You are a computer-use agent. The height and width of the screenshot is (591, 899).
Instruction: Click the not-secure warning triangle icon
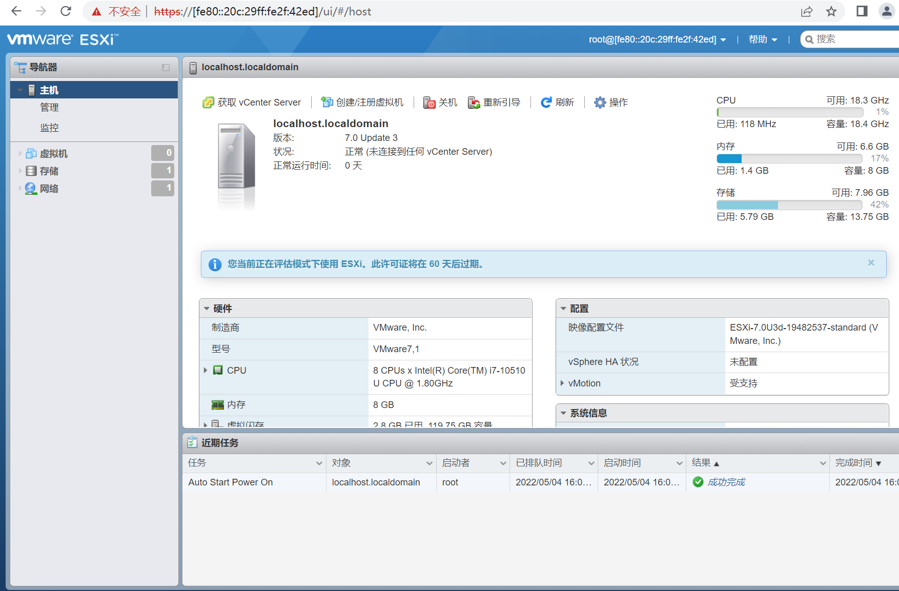[96, 12]
